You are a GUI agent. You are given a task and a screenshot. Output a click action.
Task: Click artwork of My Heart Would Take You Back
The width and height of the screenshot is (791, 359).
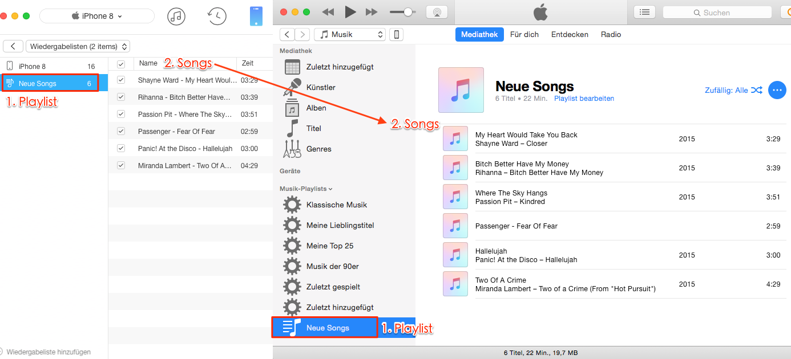click(455, 138)
